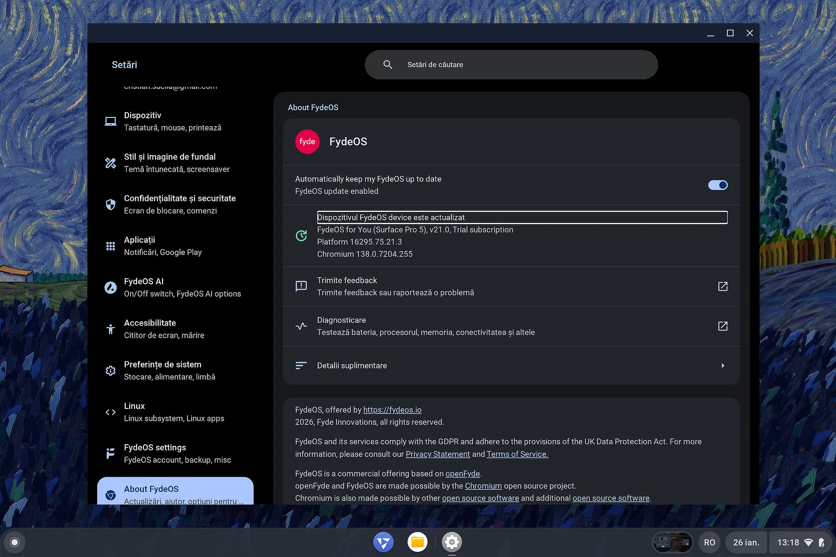The width and height of the screenshot is (836, 557).
Task: Open the Privacy Statement link
Action: pyautogui.click(x=437, y=454)
